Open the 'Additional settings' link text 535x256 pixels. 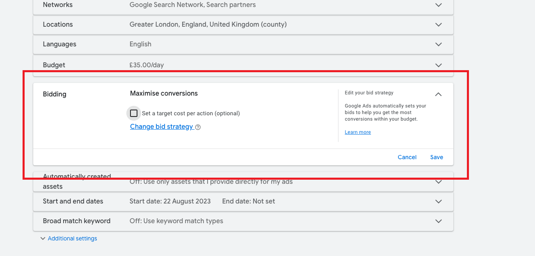(x=72, y=238)
